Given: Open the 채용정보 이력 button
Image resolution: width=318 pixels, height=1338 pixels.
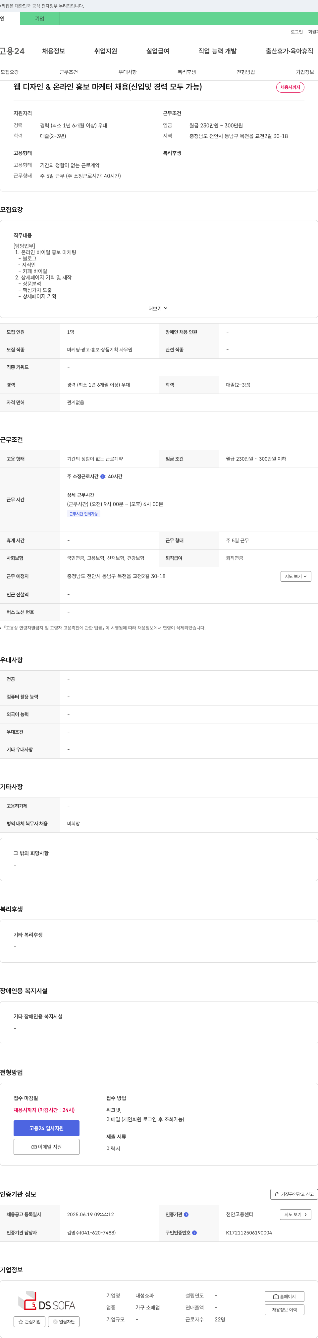Looking at the screenshot, I should point(284,1309).
